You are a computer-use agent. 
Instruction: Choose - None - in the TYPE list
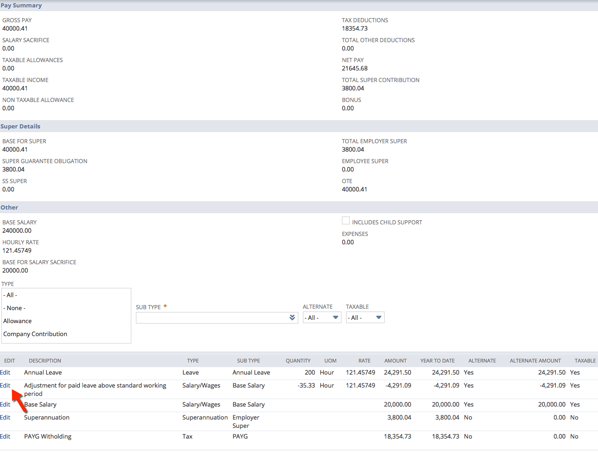click(14, 308)
